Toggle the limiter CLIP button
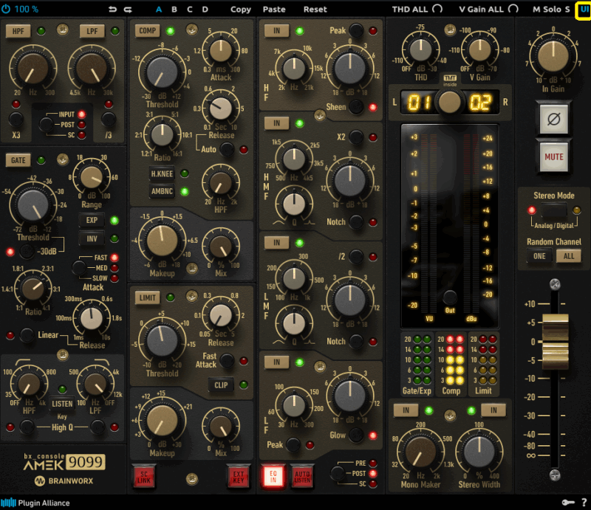The width and height of the screenshot is (591, 510). (221, 385)
